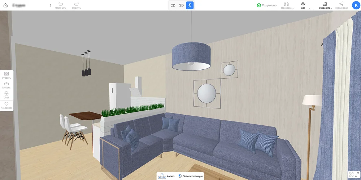Open the Свет lighting panel

[6, 94]
